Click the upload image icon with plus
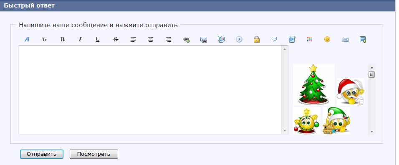The width and height of the screenshot is (399, 165). click(363, 39)
